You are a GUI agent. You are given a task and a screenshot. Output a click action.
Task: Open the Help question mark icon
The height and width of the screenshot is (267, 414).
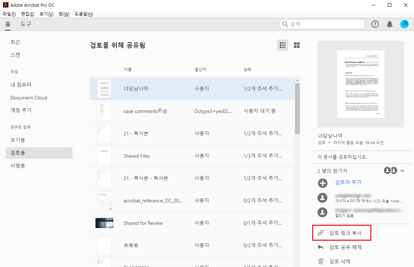375,24
